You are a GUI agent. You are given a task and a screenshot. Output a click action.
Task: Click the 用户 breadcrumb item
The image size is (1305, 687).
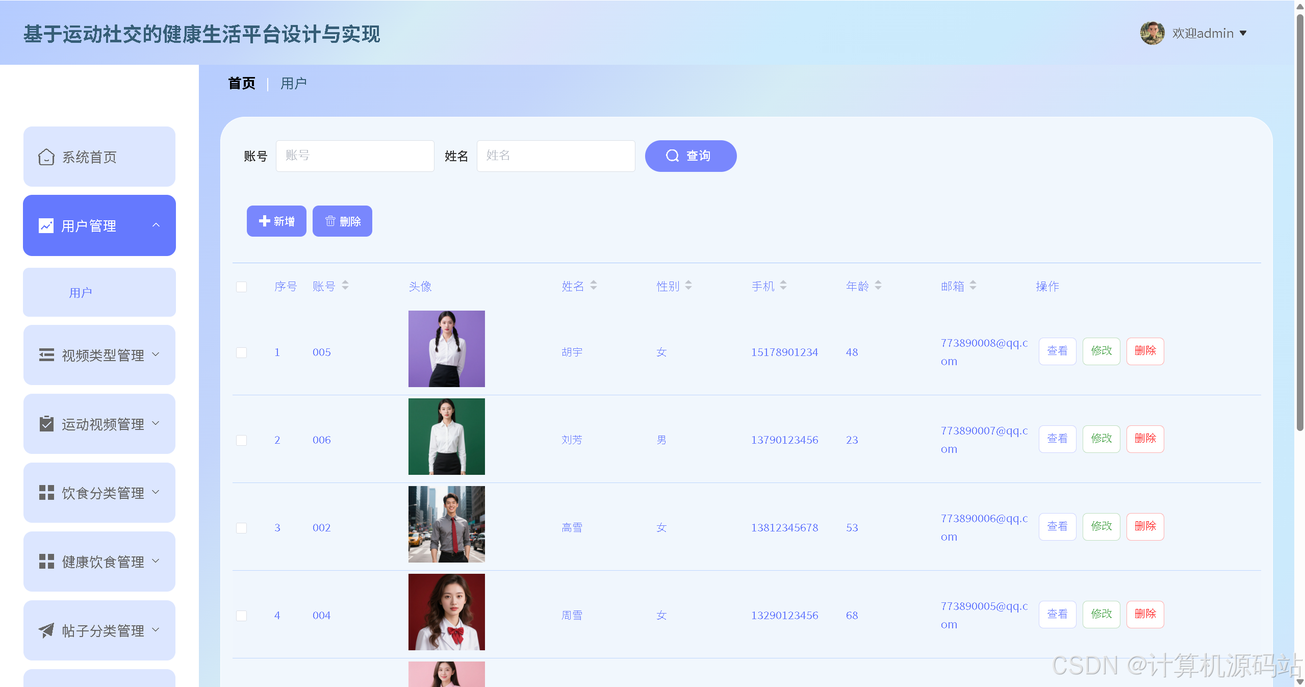pos(294,83)
